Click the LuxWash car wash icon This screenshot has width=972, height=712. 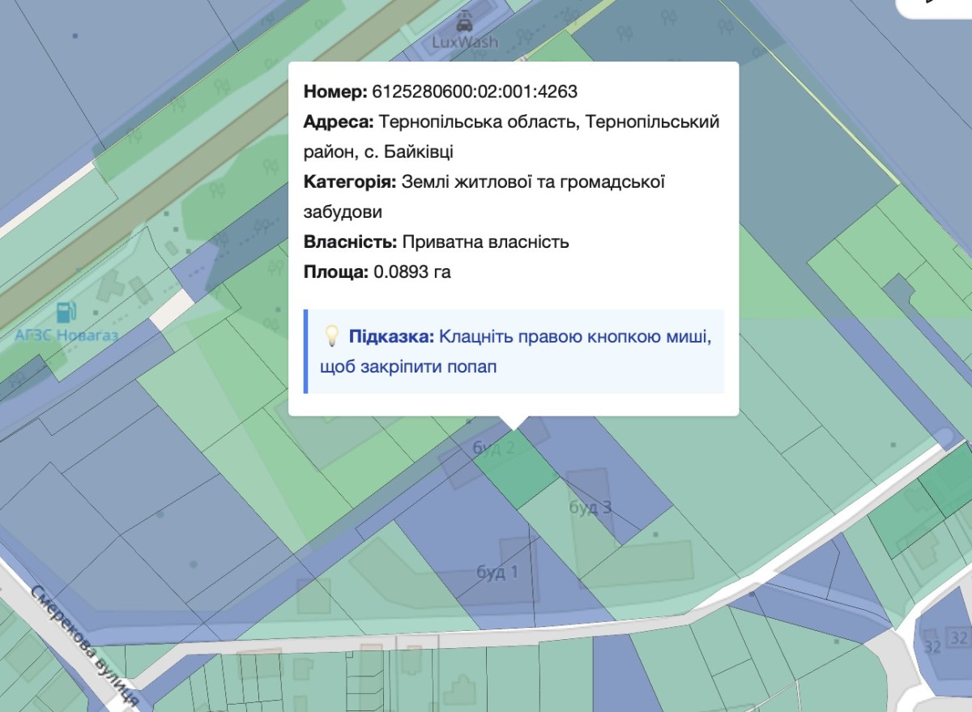464,20
